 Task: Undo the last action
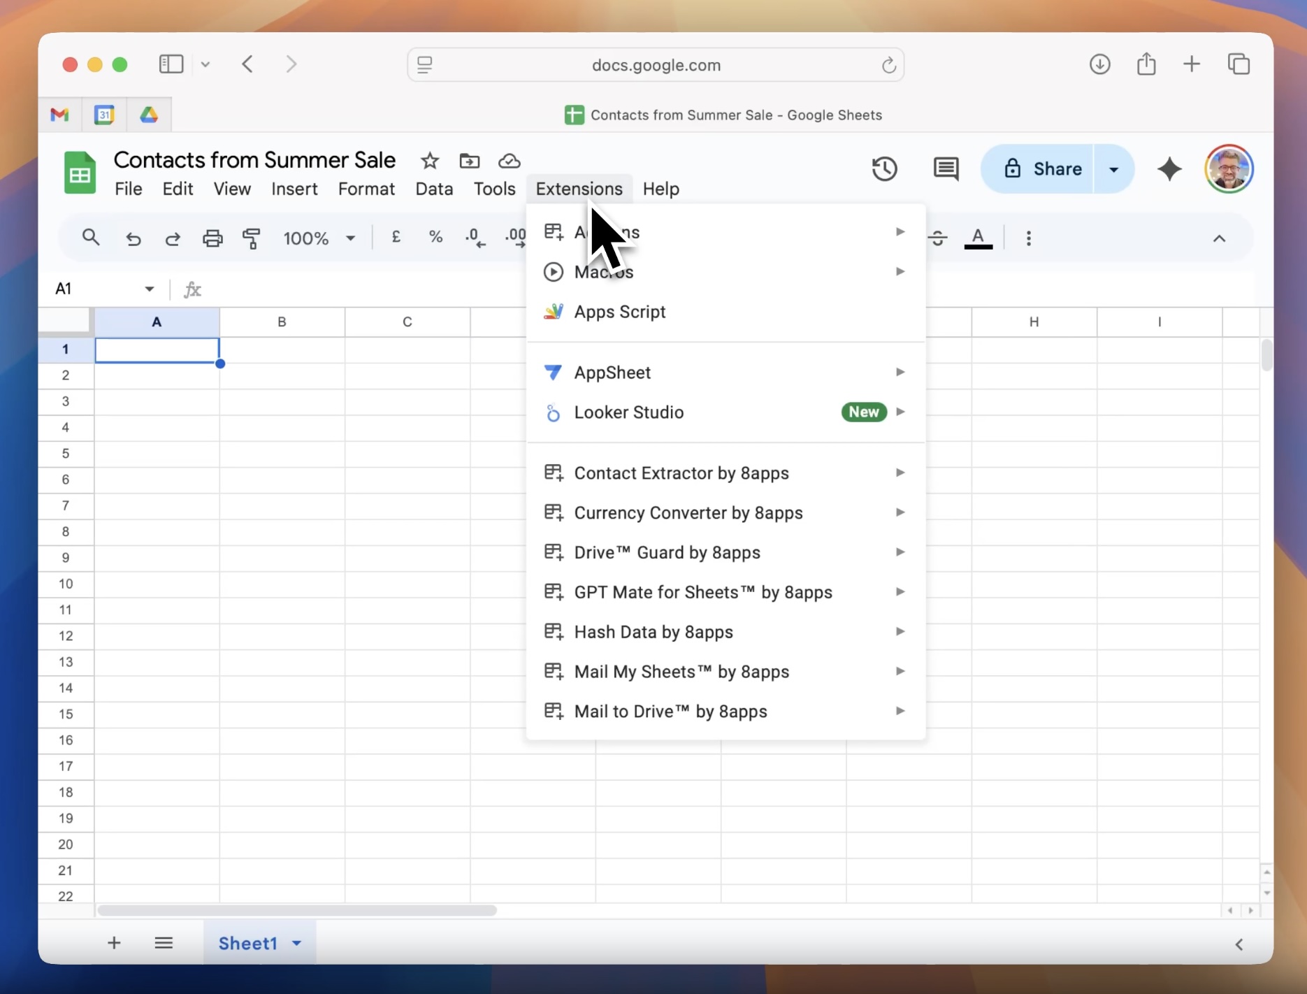(x=133, y=238)
